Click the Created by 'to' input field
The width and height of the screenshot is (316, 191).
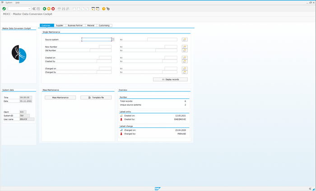click(x=170, y=61)
